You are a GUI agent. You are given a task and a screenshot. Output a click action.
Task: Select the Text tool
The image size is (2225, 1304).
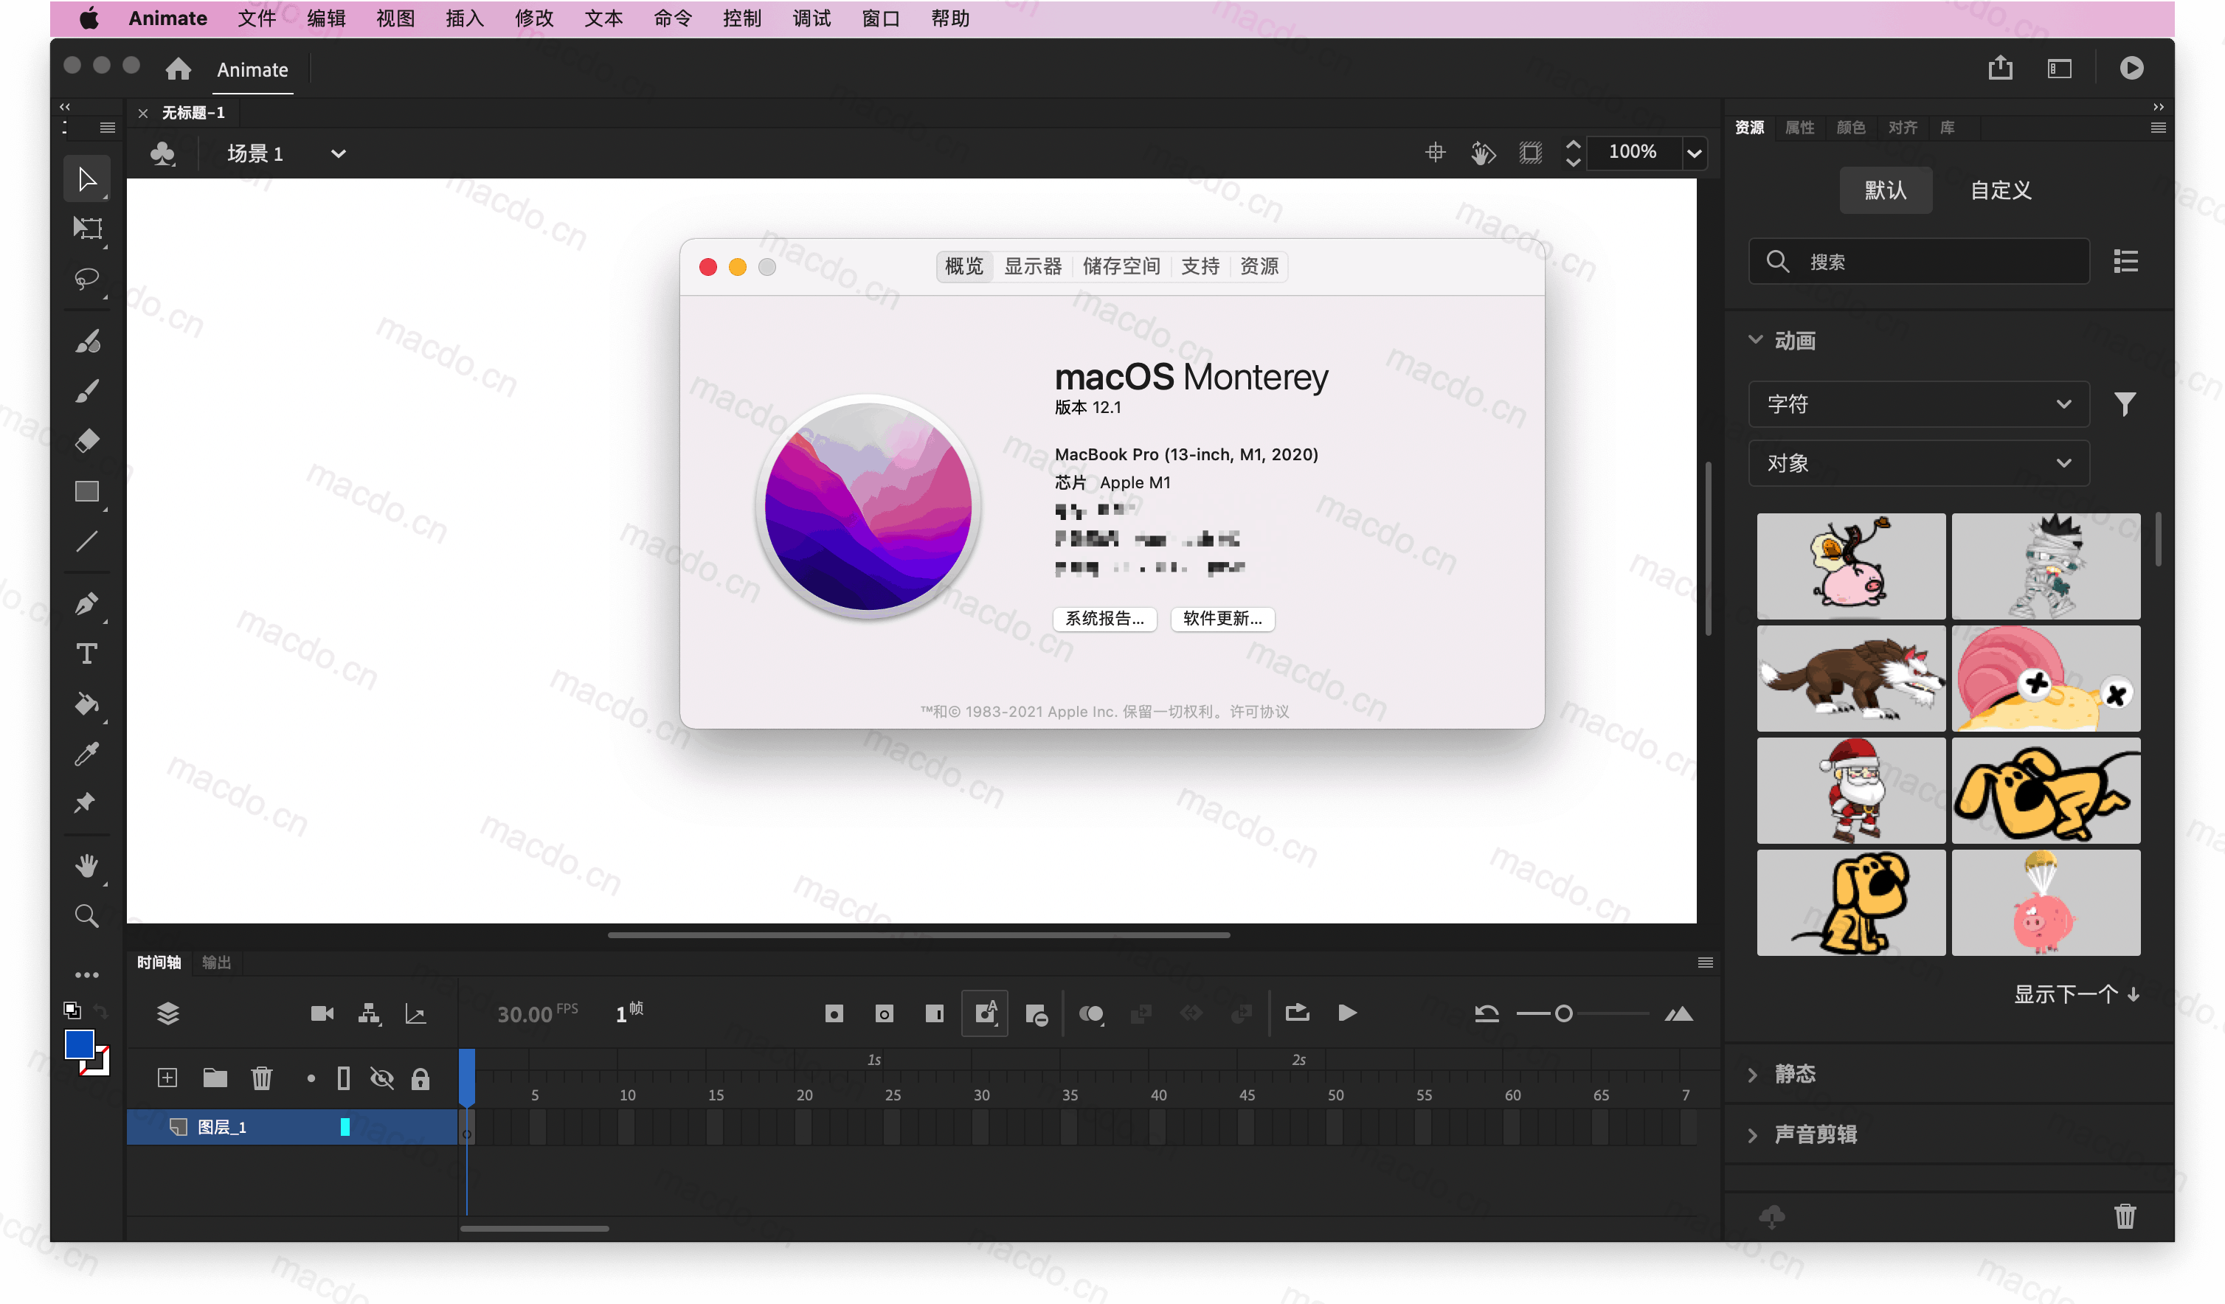point(86,654)
